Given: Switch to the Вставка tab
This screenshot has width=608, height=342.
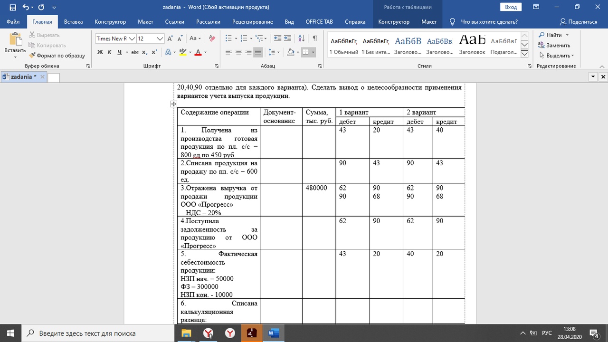Looking at the screenshot, I should pos(73,22).
